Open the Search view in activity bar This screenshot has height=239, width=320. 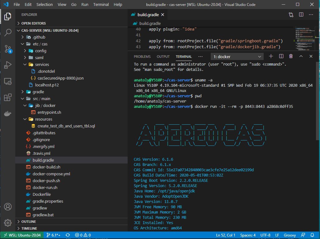8,32
